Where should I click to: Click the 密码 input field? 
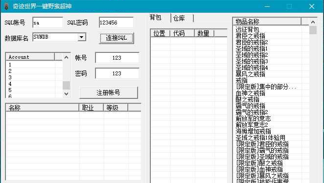point(117,73)
